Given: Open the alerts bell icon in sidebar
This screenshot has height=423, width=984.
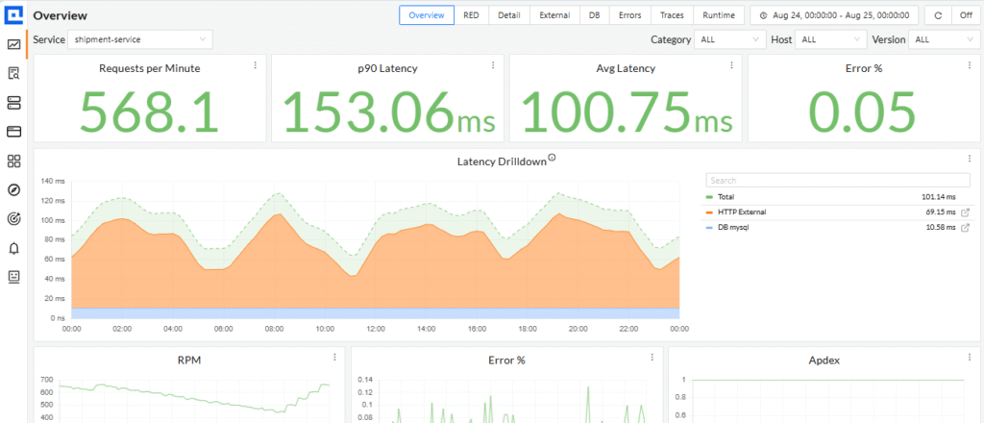Looking at the screenshot, I should pos(13,248).
